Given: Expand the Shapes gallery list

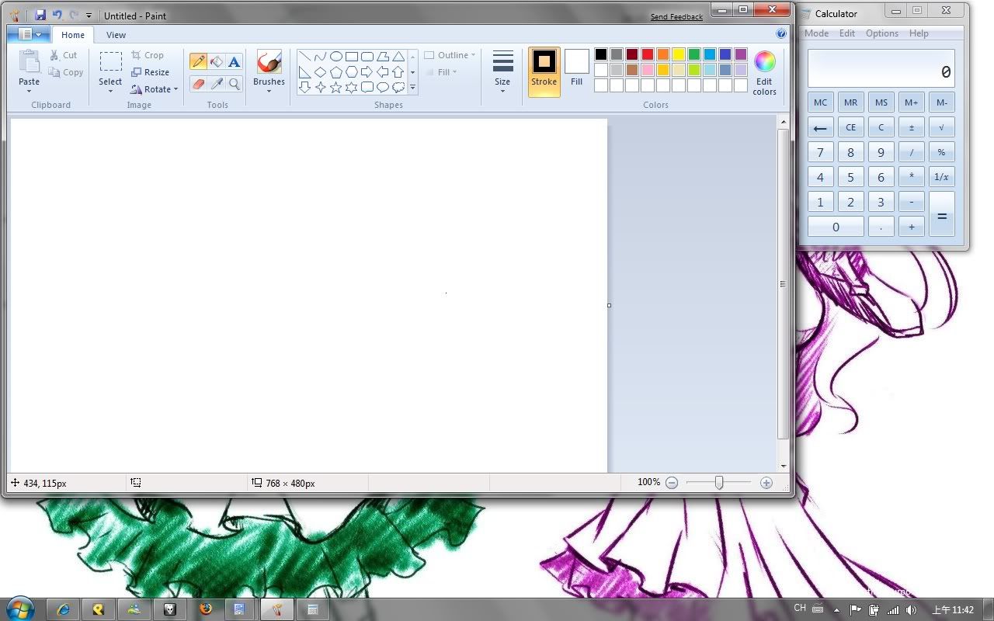Looking at the screenshot, I should 412,88.
